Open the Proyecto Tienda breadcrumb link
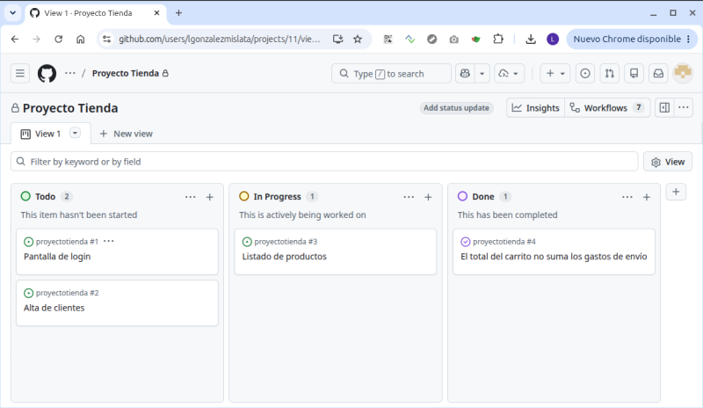The height and width of the screenshot is (408, 703). pyautogui.click(x=126, y=73)
